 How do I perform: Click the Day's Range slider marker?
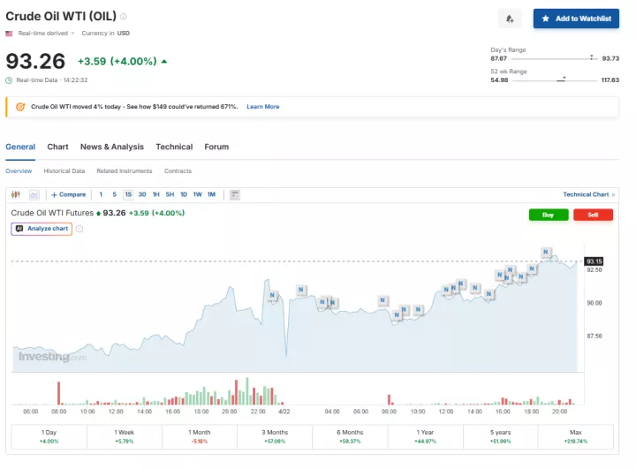pos(591,57)
